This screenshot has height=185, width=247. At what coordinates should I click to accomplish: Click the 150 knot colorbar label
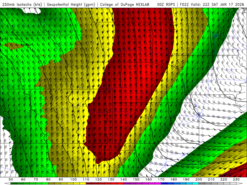[x=136, y=179]
